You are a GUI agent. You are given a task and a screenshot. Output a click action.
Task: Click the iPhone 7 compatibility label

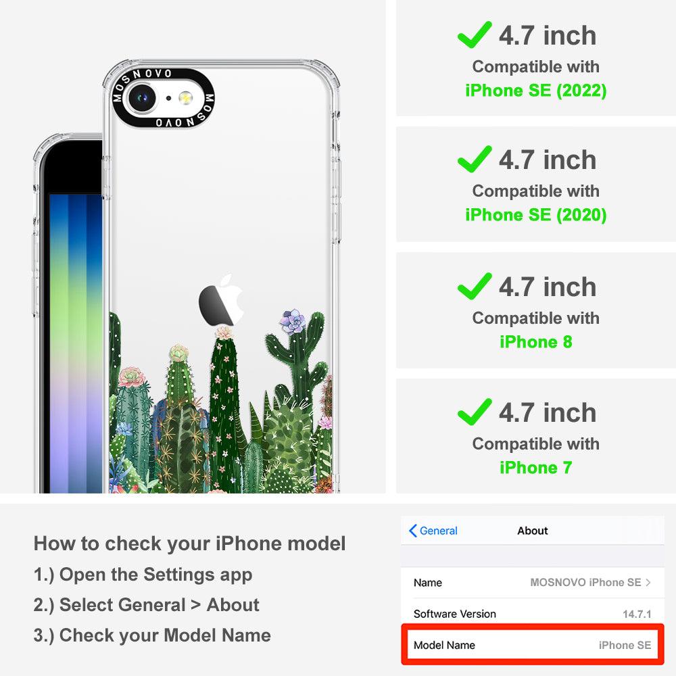(536, 468)
